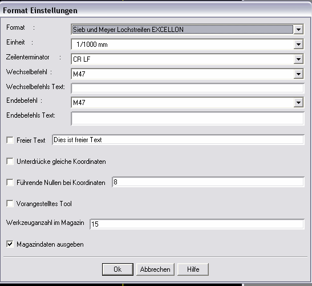Click the Zeilenterminator label text
The height and width of the screenshot is (286, 312).
pyautogui.click(x=27, y=57)
